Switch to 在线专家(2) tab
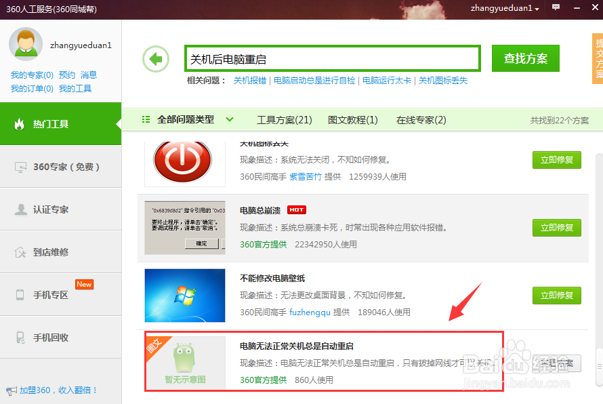The height and width of the screenshot is (404, 603). [x=421, y=120]
